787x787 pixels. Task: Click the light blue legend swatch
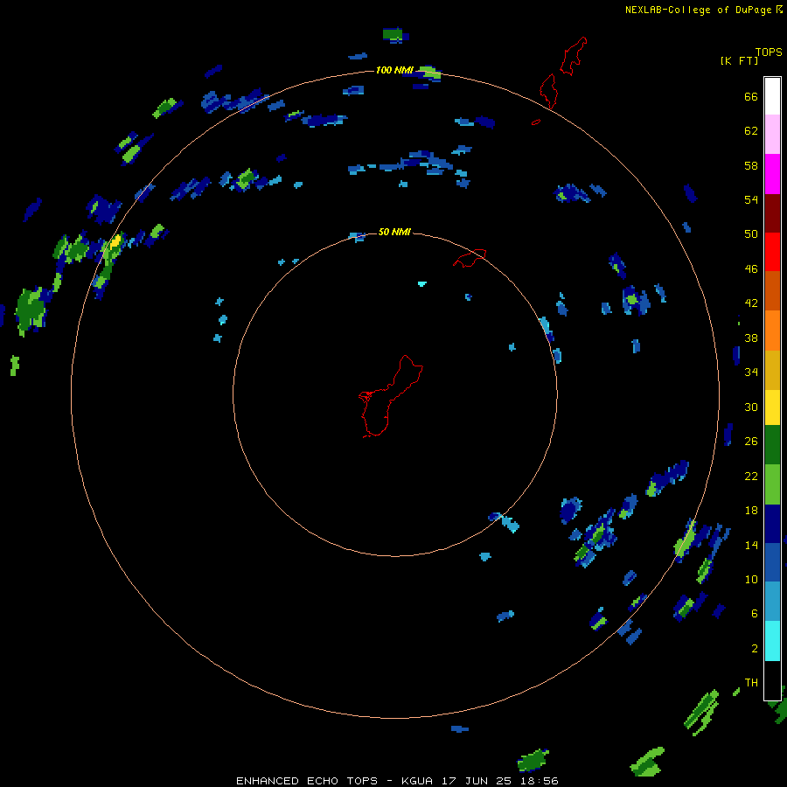[x=772, y=602]
